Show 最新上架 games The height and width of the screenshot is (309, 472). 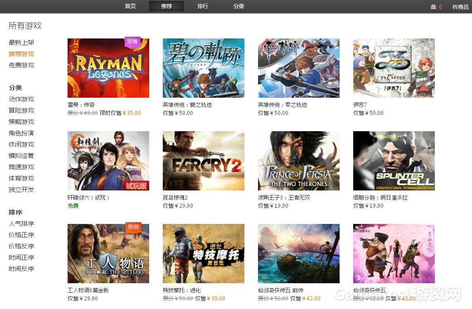[21, 43]
